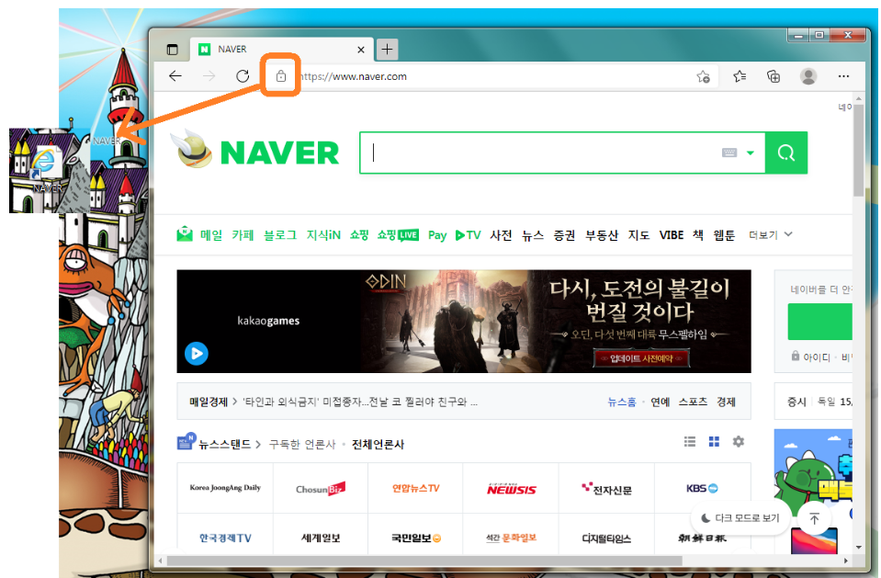Click the scroll-to-top arrow button
The height and width of the screenshot is (578, 881).
814,518
